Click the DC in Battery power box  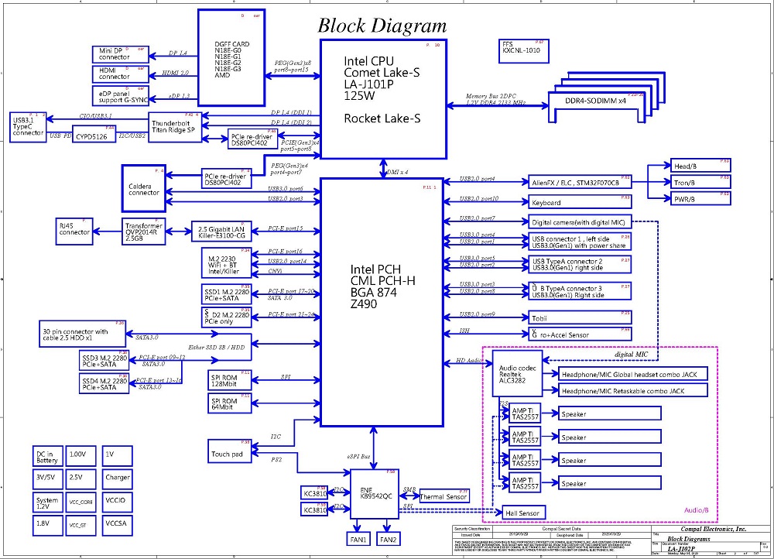(47, 456)
